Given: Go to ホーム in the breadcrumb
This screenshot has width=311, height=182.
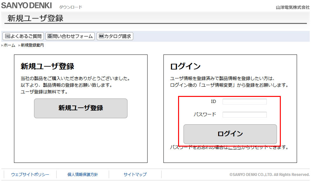Looking at the screenshot, I should (9, 46).
